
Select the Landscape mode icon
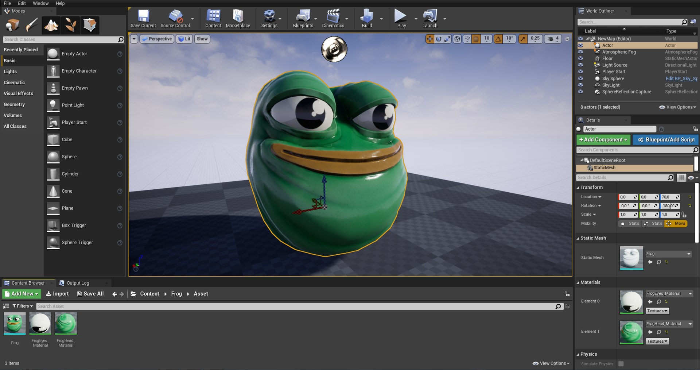point(51,25)
